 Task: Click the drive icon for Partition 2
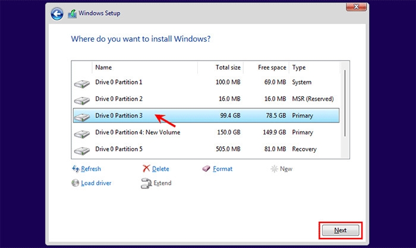pos(82,101)
